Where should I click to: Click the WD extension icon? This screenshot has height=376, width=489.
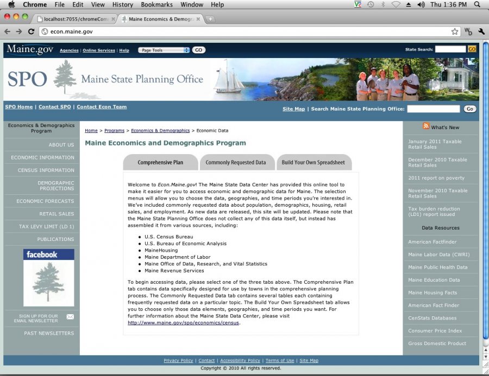tap(468, 31)
